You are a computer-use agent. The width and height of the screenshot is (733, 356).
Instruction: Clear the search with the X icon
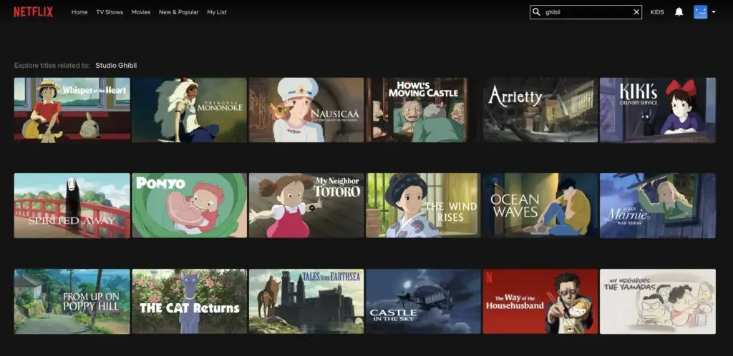pyautogui.click(x=636, y=12)
